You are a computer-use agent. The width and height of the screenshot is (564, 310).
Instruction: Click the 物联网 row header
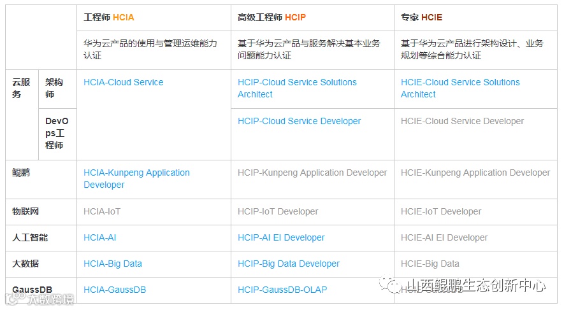pos(25,211)
